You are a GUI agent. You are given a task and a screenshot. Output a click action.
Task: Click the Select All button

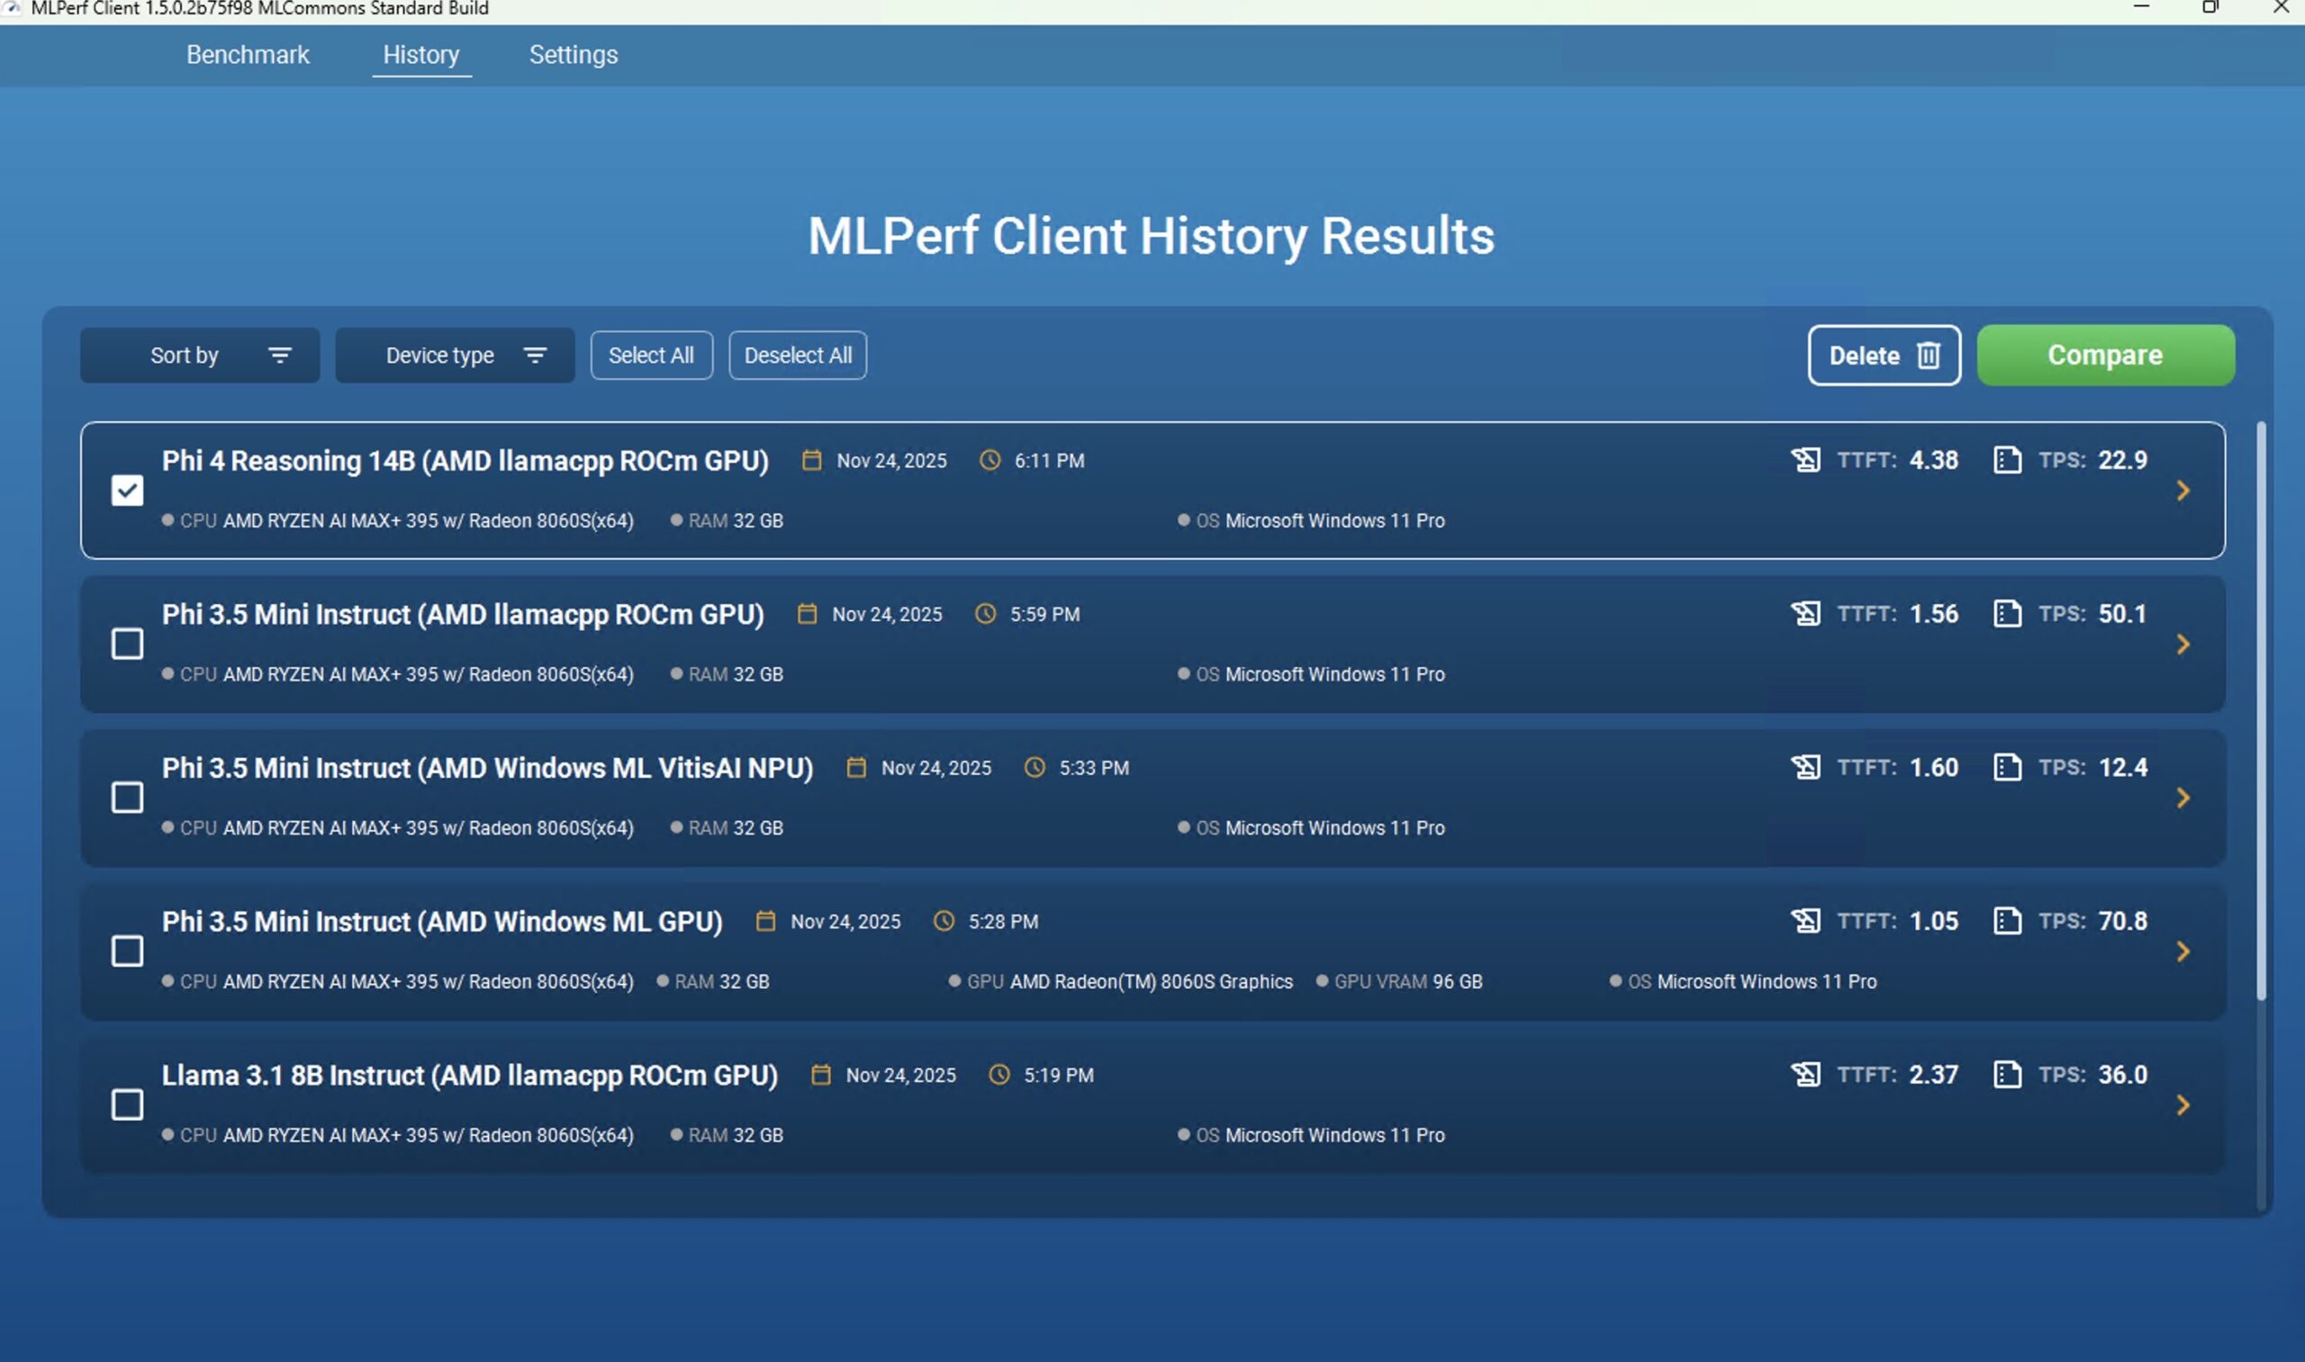pyautogui.click(x=651, y=356)
